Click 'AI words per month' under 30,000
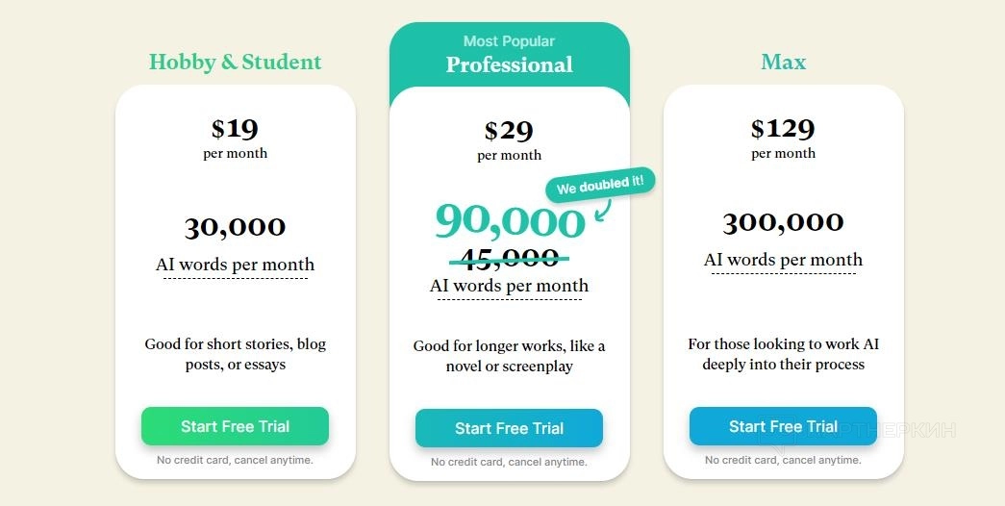 (x=235, y=265)
